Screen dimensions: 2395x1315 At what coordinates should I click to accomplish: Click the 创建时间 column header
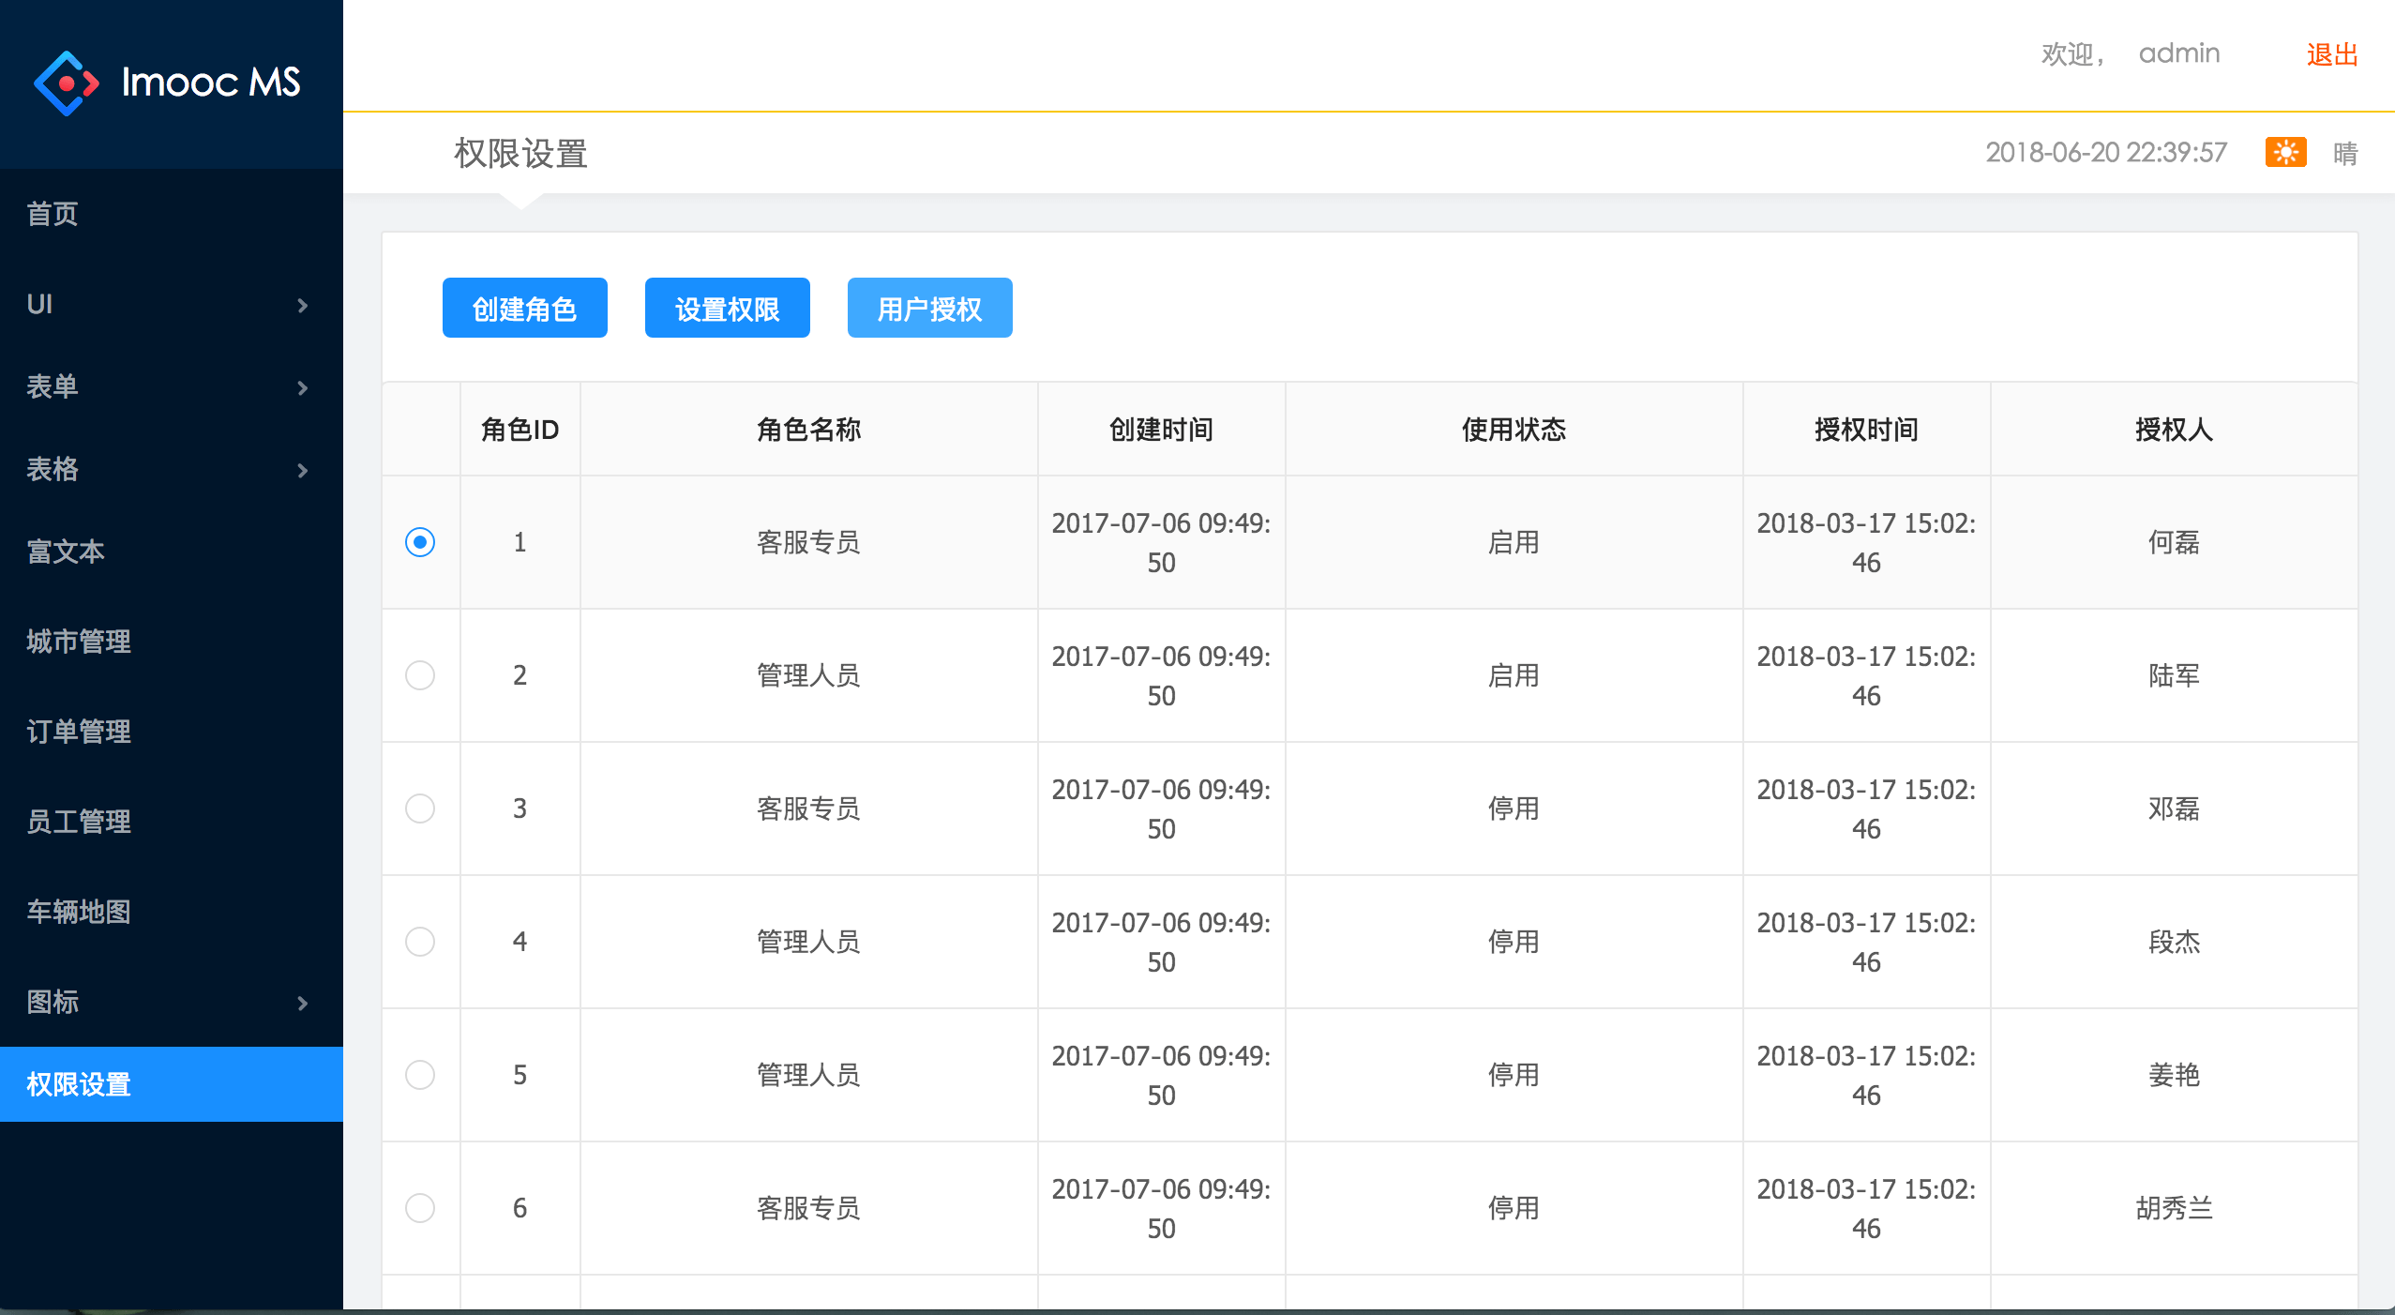(1162, 430)
